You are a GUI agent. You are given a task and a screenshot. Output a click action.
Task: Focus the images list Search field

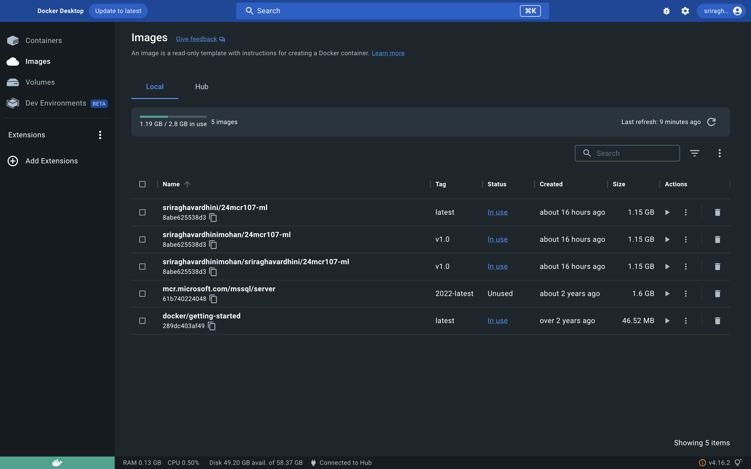point(627,153)
